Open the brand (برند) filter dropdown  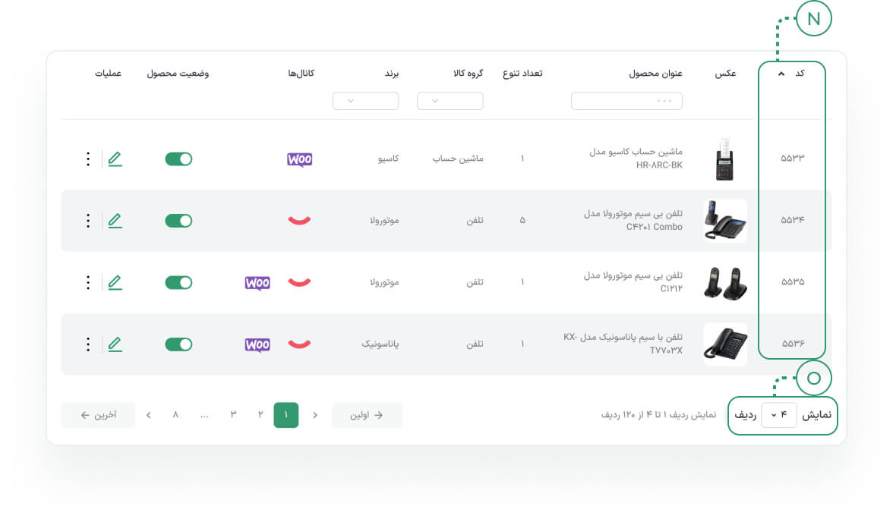[x=366, y=101]
